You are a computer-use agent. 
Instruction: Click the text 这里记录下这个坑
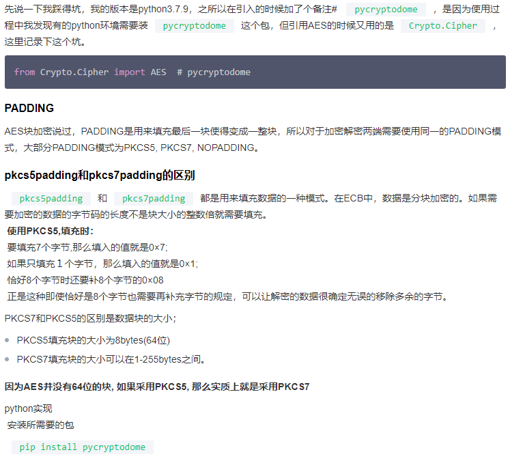point(45,42)
